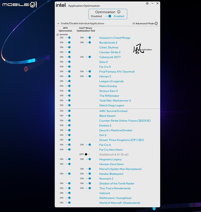Image resolution: width=201 pixels, height=212 pixels.
Task: Click the Wolfenstein: Youngblood link
Action: (x=115, y=198)
